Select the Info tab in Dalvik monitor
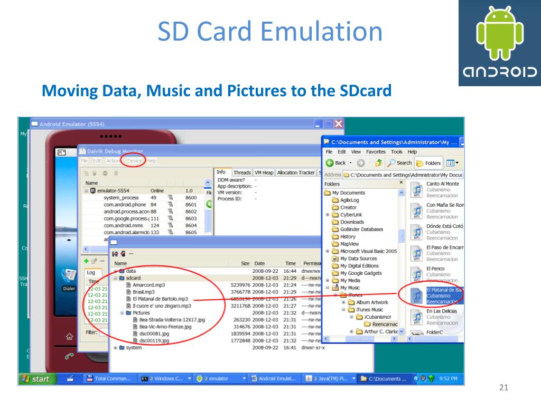 pyautogui.click(x=221, y=172)
